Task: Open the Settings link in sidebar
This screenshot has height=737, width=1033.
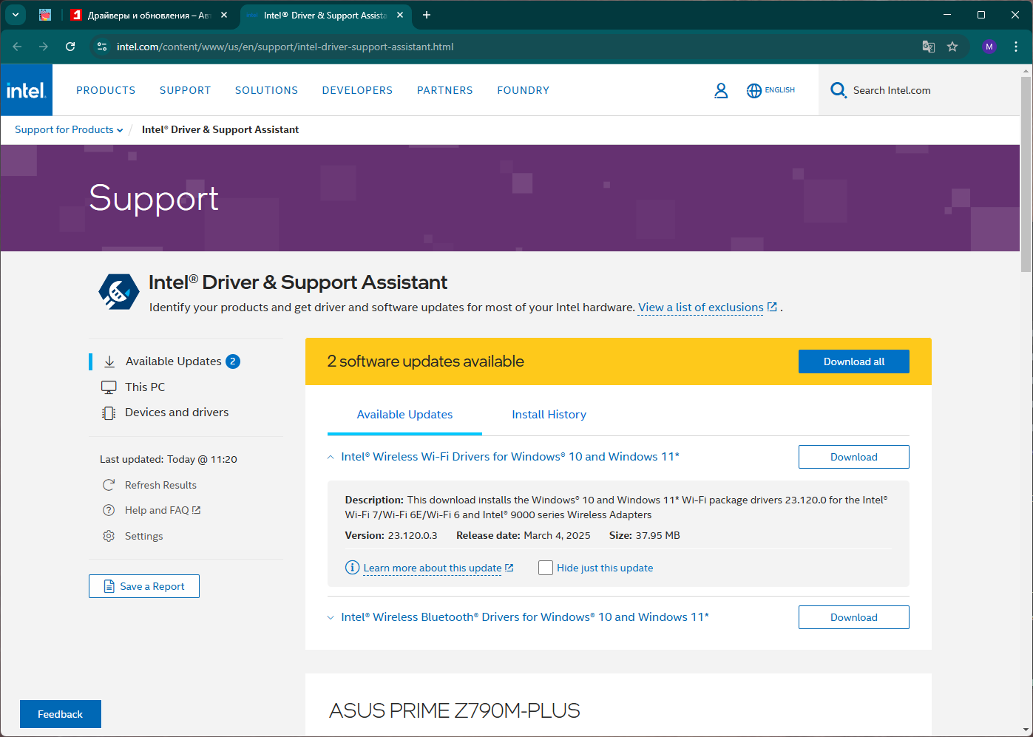Action: coord(143,536)
